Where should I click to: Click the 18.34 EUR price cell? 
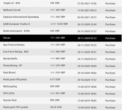pyautogui.click(x=56, y=107)
